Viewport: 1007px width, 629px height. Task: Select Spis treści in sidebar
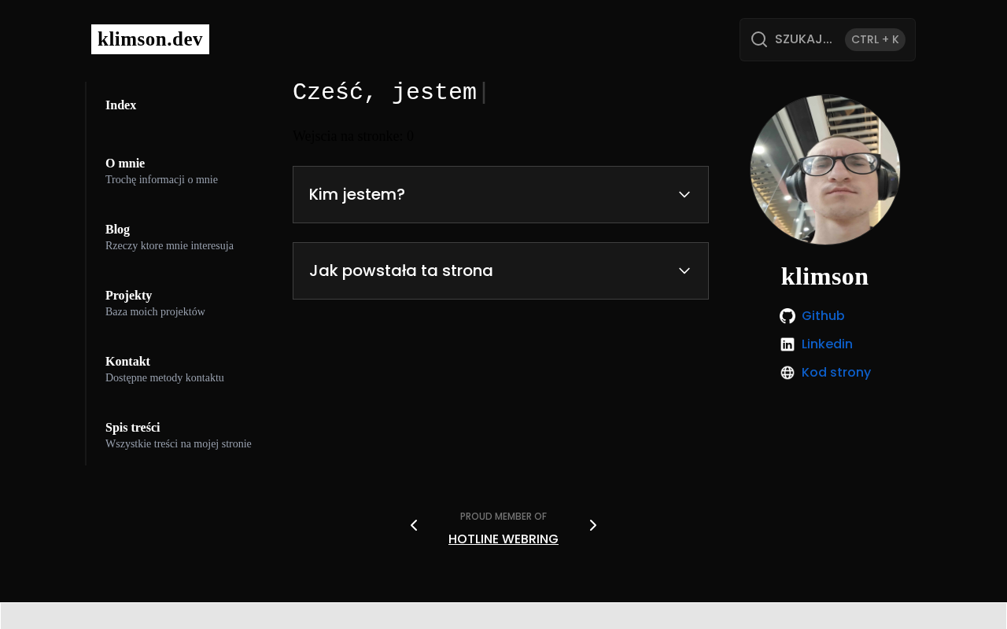[x=133, y=428]
